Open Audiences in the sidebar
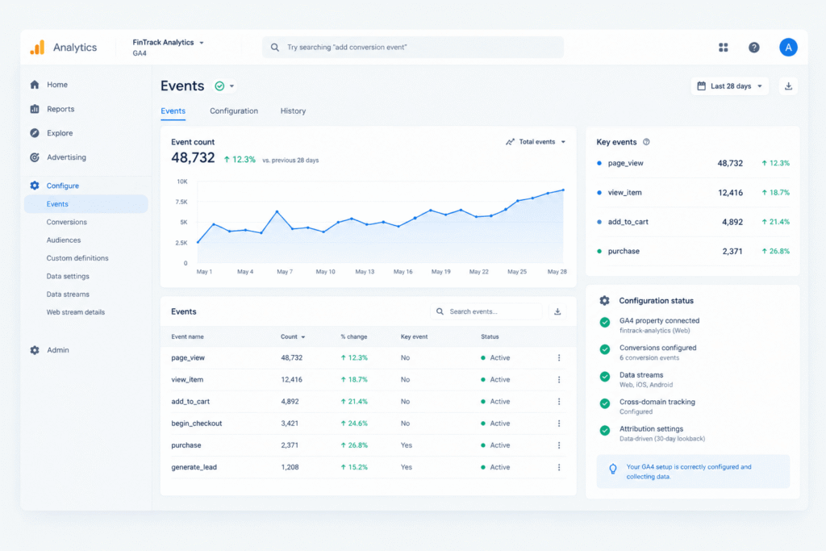Viewport: 826px width, 551px height. pyautogui.click(x=64, y=240)
